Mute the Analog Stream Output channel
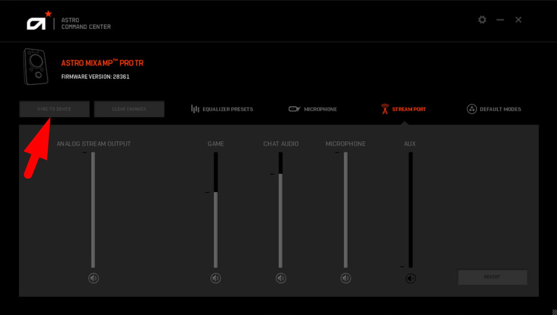 pos(93,278)
